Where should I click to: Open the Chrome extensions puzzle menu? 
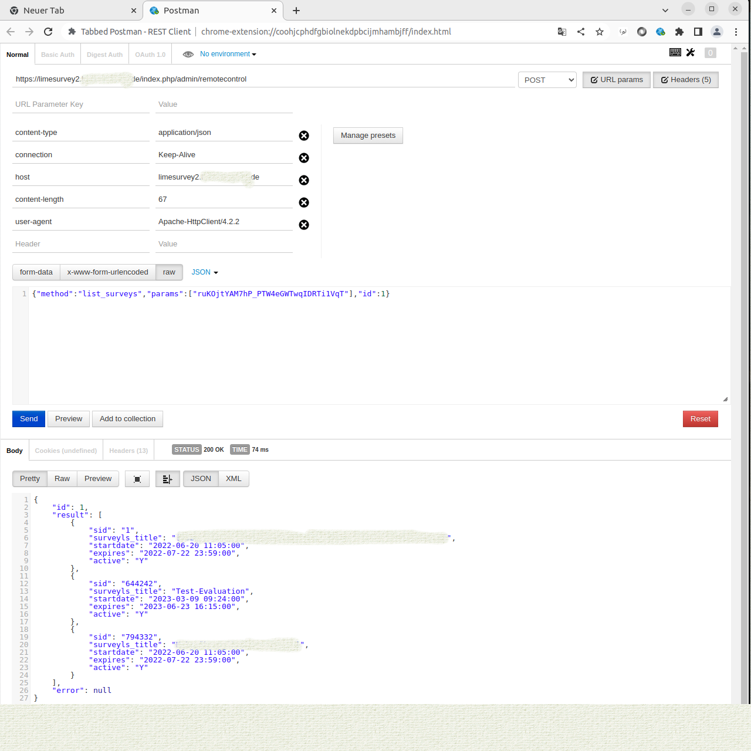coord(679,32)
